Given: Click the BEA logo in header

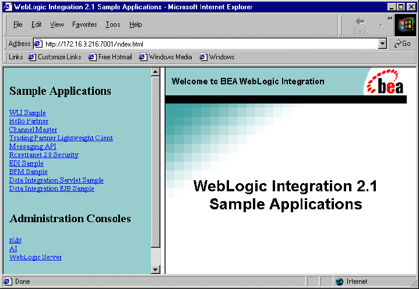Looking at the screenshot, I should [x=385, y=82].
